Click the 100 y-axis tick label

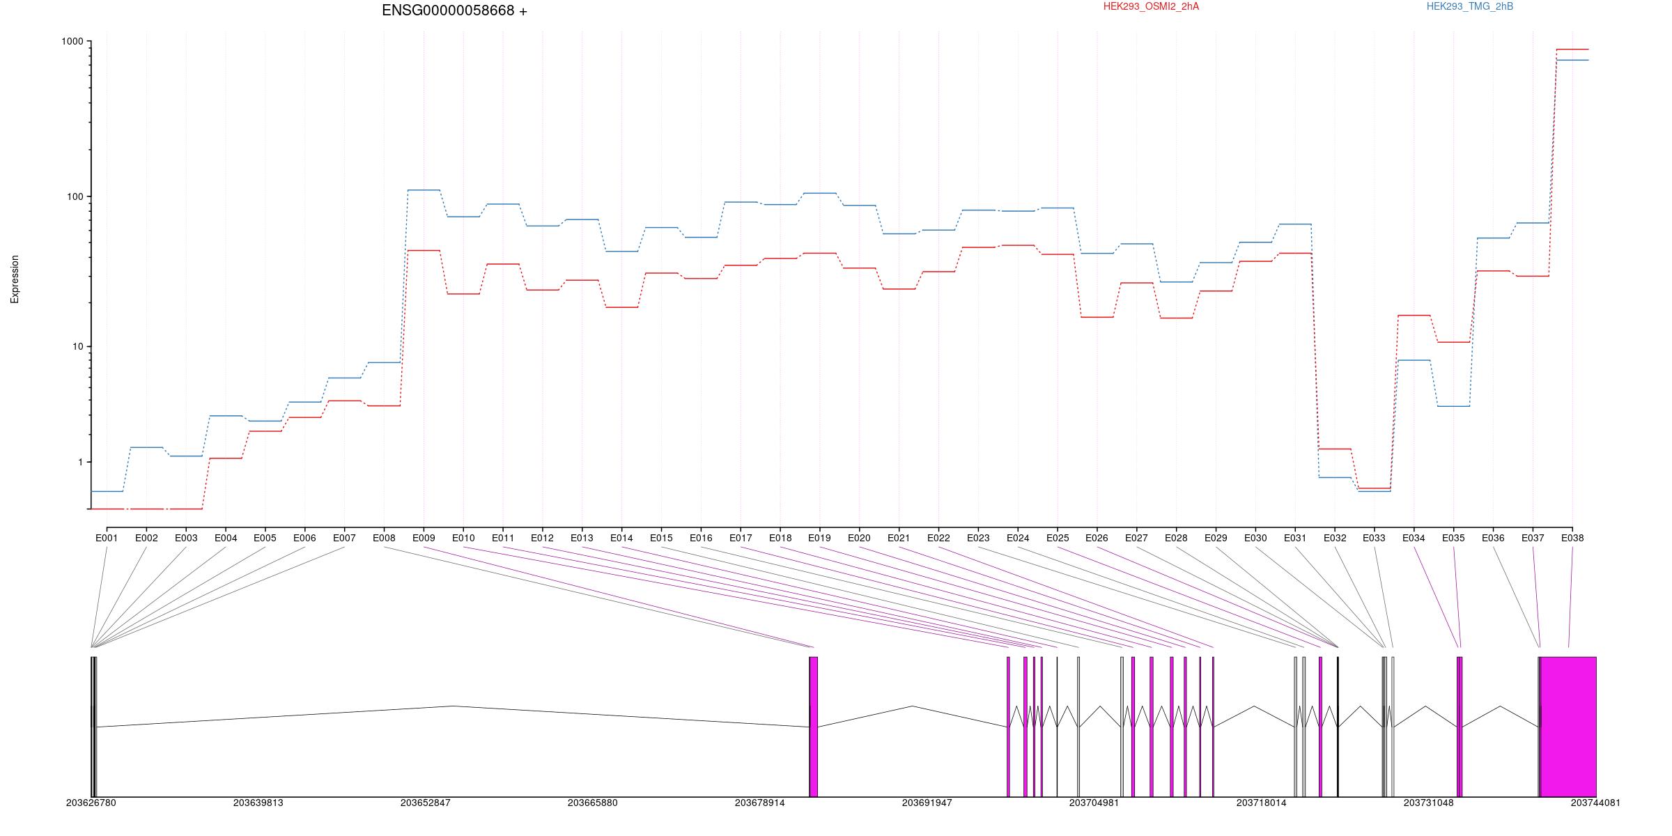tap(75, 196)
